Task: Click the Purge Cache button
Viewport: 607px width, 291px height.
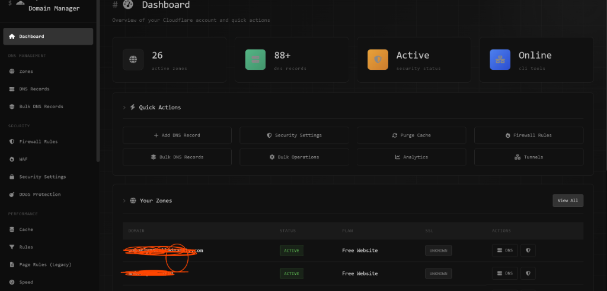Action: point(411,135)
